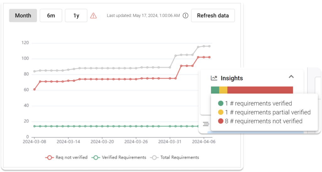
Task: Click the yellow segment of Insights bar
Action: click(x=223, y=90)
